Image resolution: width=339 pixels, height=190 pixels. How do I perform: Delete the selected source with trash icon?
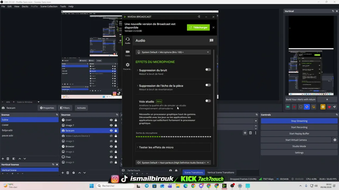pyautogui.click(x=68, y=173)
